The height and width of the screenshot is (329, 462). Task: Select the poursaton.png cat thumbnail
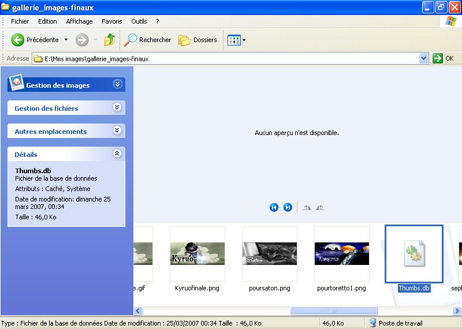(x=269, y=254)
